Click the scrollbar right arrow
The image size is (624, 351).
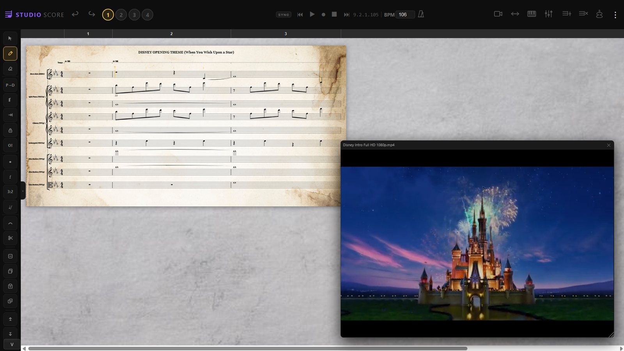tap(621, 348)
